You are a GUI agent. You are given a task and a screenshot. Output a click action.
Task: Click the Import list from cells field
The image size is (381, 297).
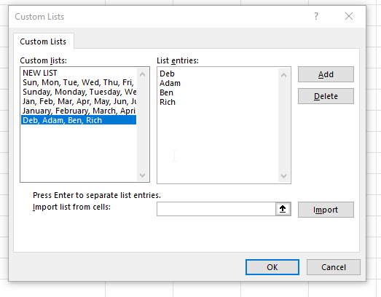point(216,209)
